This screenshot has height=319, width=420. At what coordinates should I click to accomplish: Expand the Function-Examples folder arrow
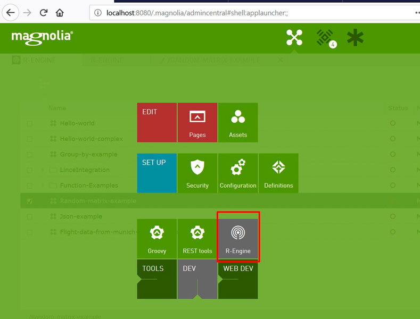43,185
